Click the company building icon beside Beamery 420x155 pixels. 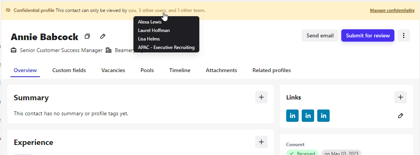(109, 50)
